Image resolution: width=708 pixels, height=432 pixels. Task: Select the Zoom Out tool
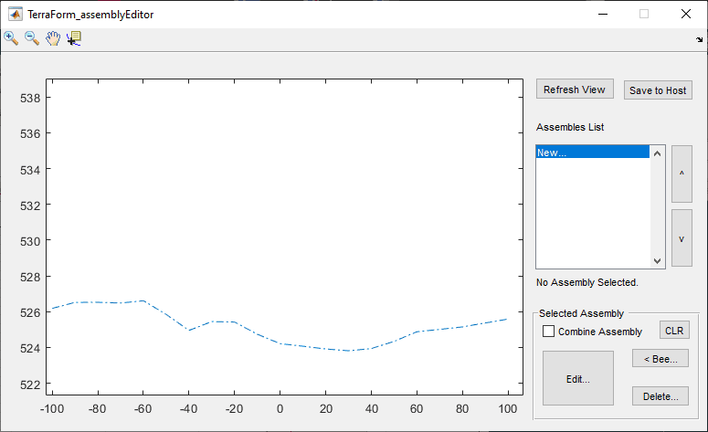click(x=32, y=38)
